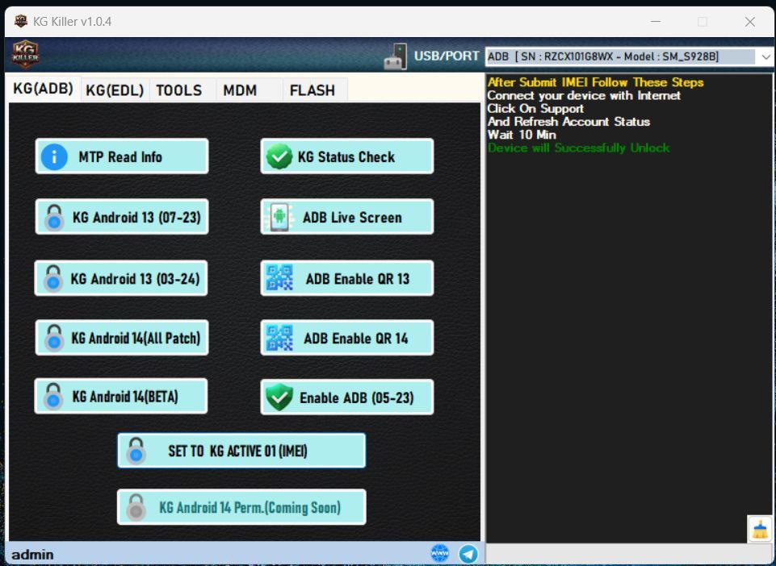The image size is (776, 566).
Task: Click the KG Killer title bar app icon
Action: 21,21
